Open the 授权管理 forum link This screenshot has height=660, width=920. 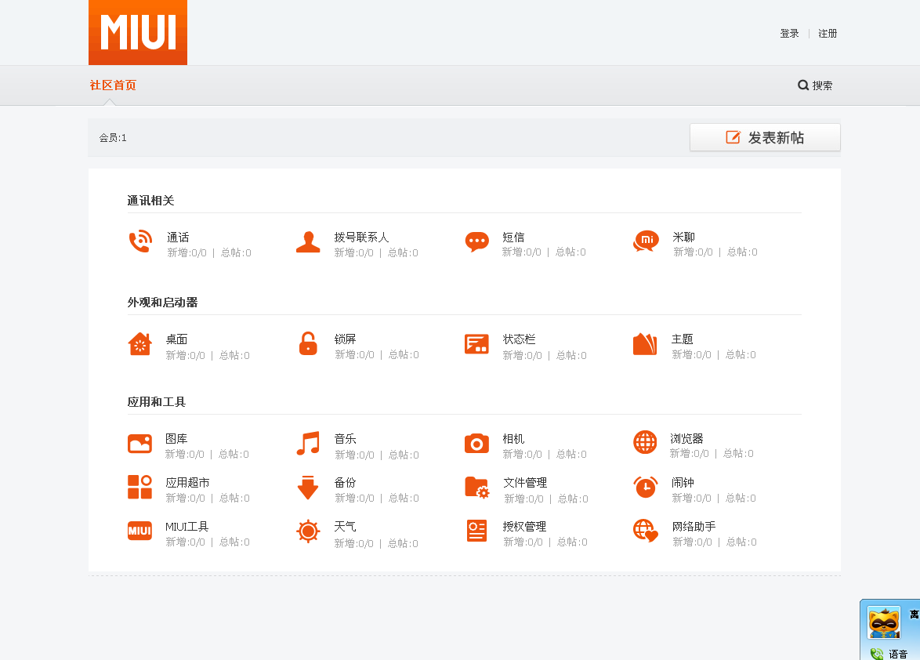click(524, 526)
